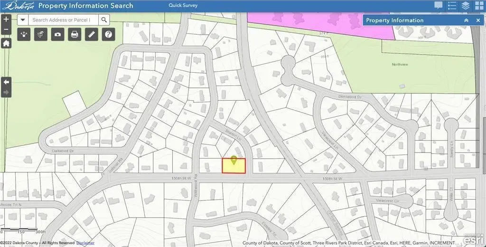Expand the search source dropdown arrow

point(23,20)
